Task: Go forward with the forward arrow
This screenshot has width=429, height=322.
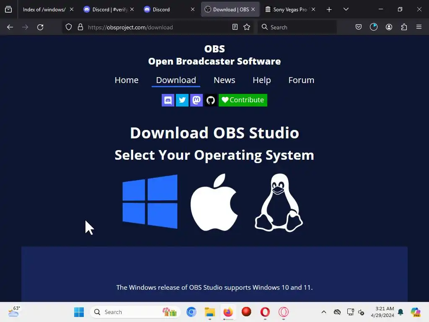Action: 25,27
